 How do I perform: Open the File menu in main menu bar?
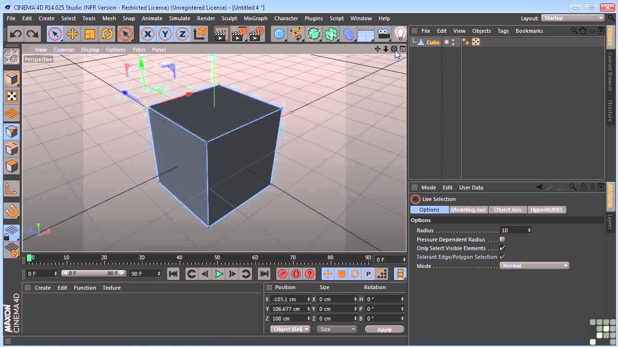11,18
